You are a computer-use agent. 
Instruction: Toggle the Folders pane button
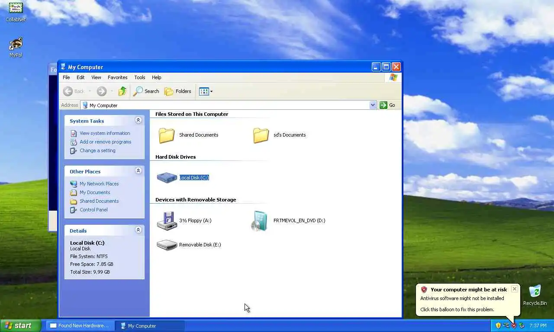pos(178,91)
